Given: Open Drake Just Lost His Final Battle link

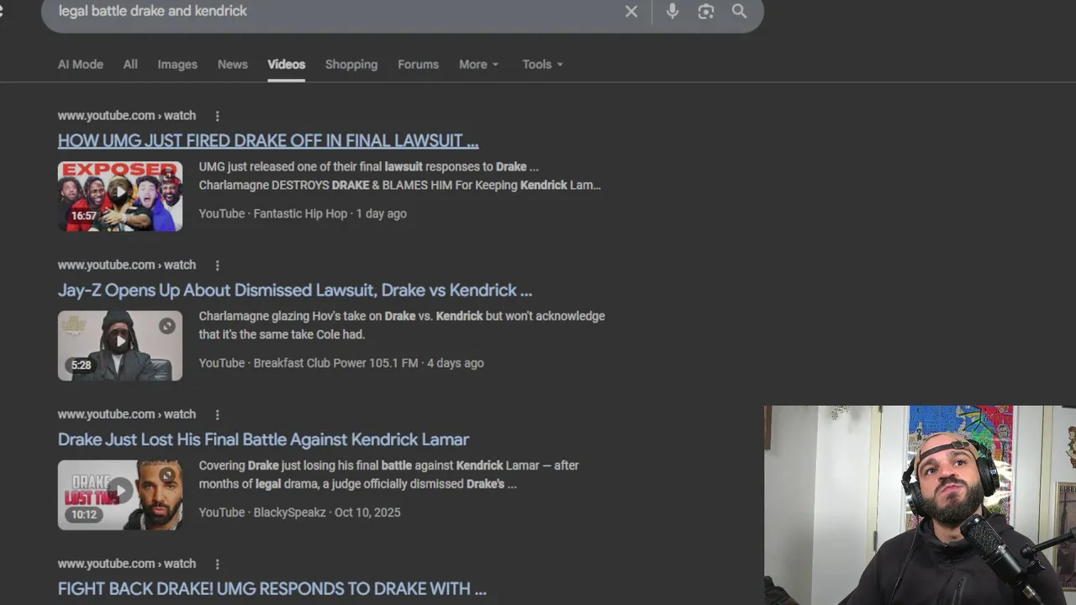Looking at the screenshot, I should click(x=263, y=439).
